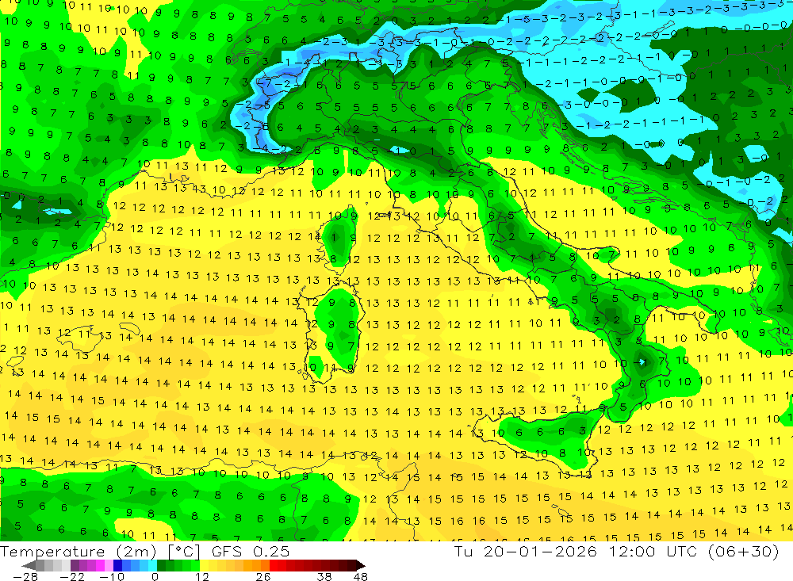Screen dimensions: 793x581
Task: Click the '26' legend scale label
Action: [263, 576]
